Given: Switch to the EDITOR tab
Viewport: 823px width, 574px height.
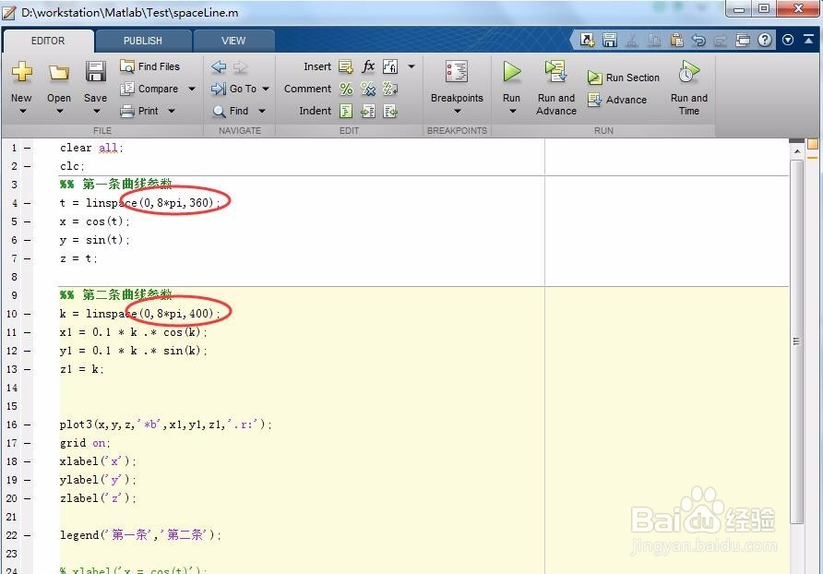Looking at the screenshot, I should (48, 41).
